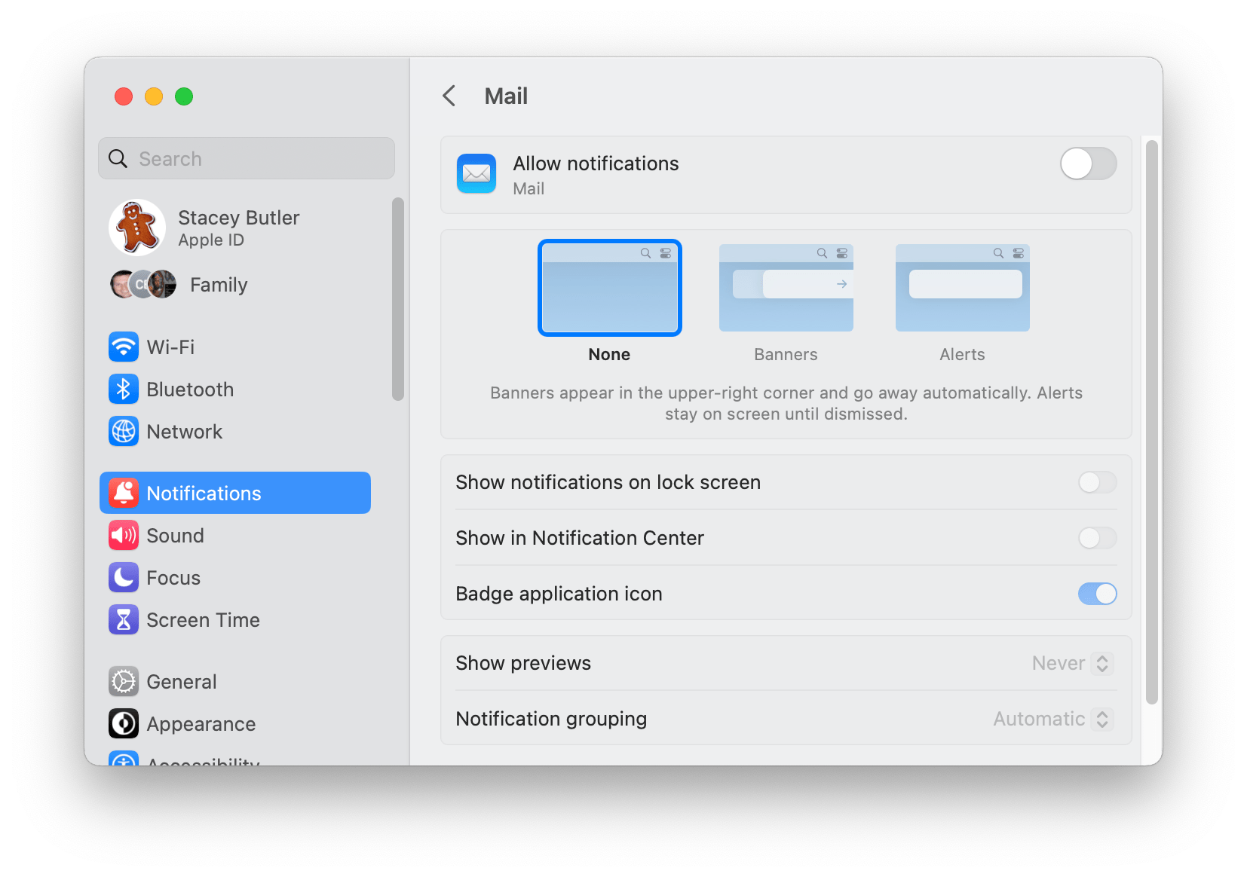Screen dimensions: 1247x877
Task: Open Focus settings
Action: (x=235, y=577)
